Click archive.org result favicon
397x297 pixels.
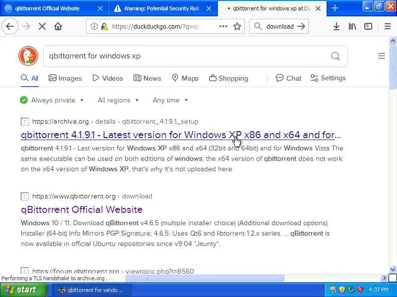click(x=25, y=122)
